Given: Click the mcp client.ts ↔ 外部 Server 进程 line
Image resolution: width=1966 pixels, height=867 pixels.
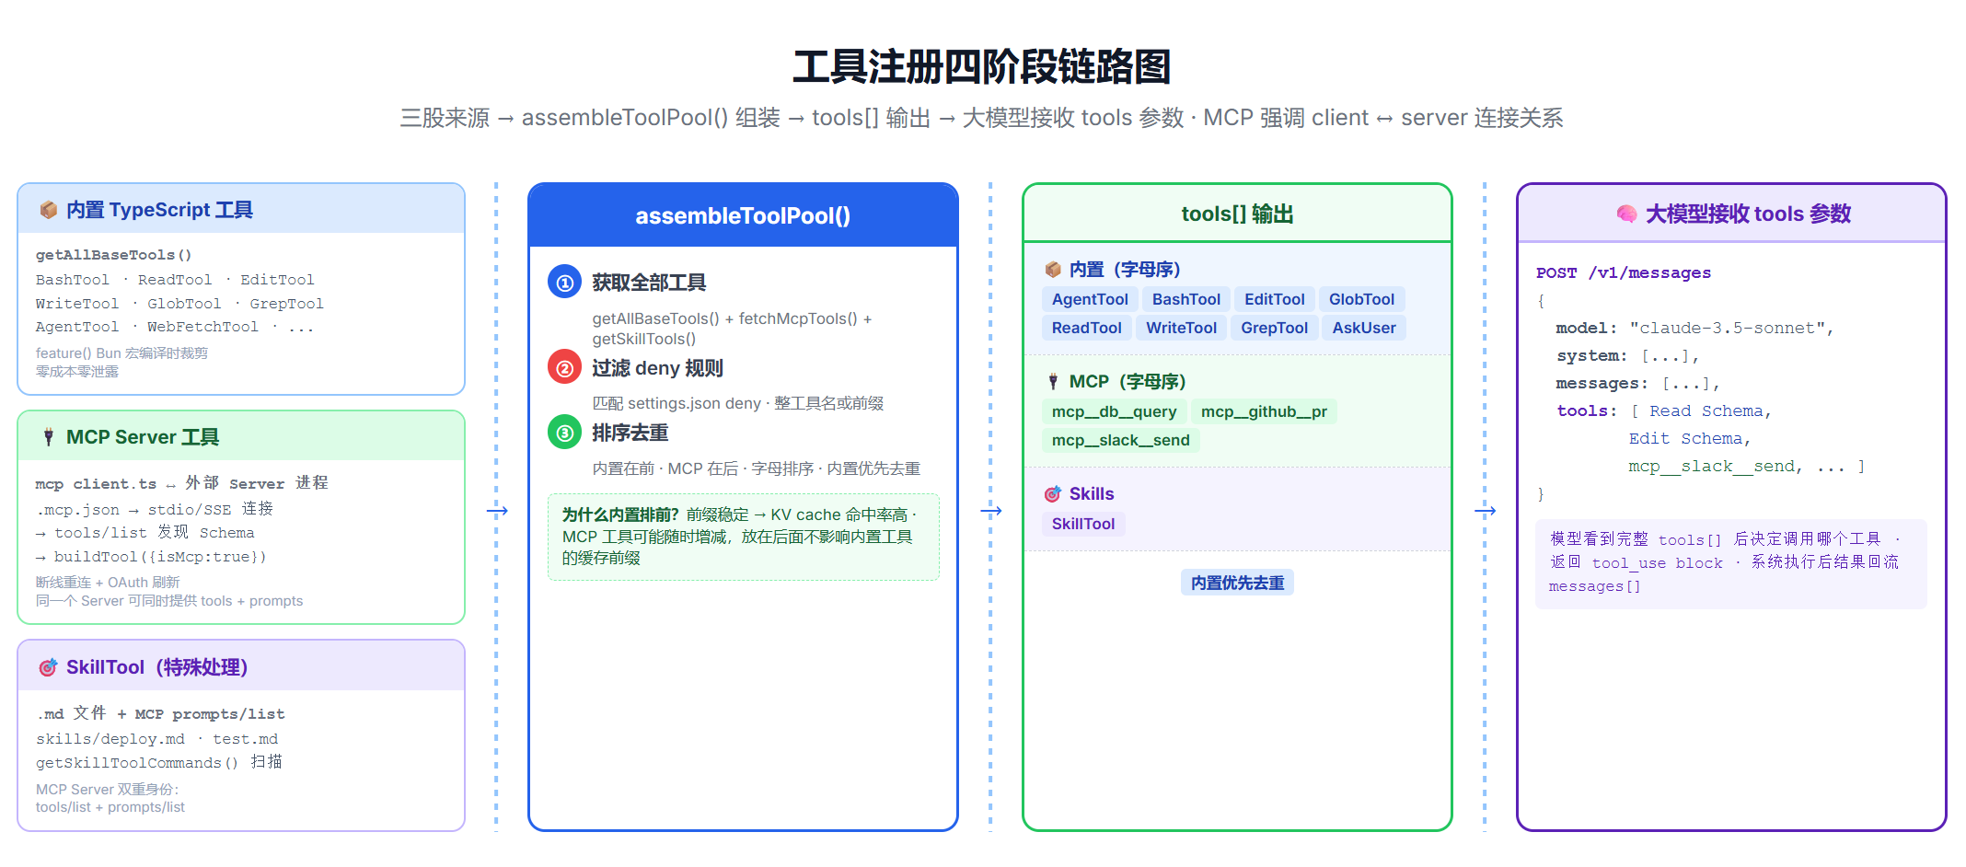Looking at the screenshot, I should (181, 483).
